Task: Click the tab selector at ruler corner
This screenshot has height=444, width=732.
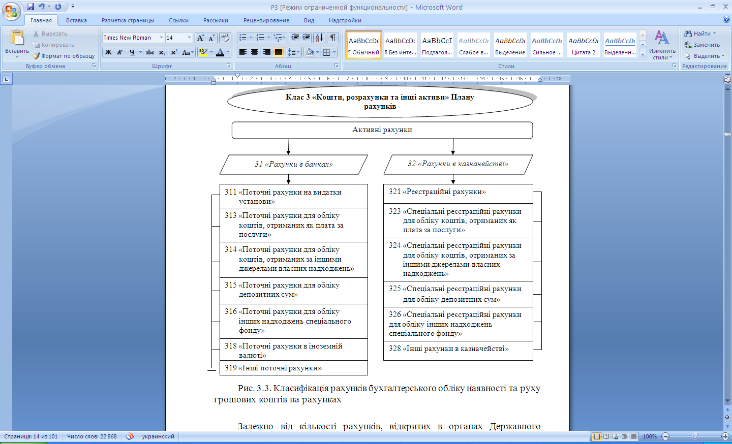Action: click(6, 79)
